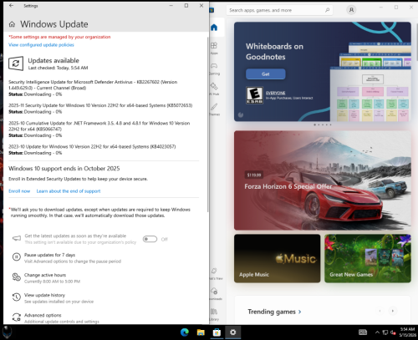Viewport: 418px width, 340px height.
Task: Toggle Get the latest updates switch
Action: pos(150,239)
